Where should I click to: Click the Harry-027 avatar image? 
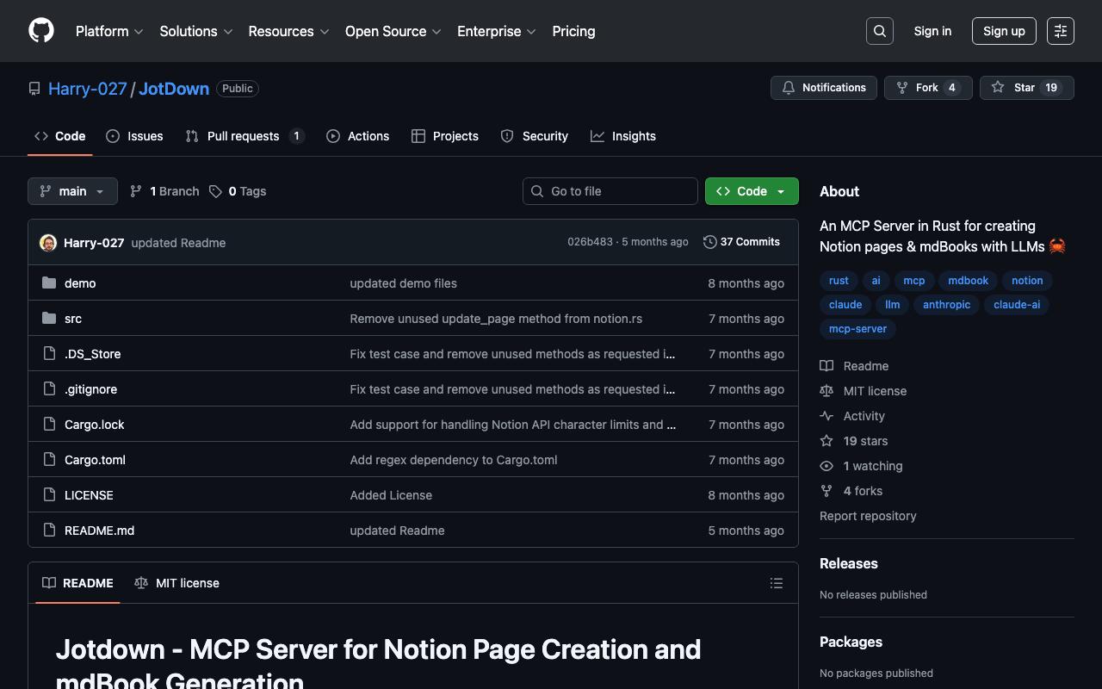[x=48, y=243]
